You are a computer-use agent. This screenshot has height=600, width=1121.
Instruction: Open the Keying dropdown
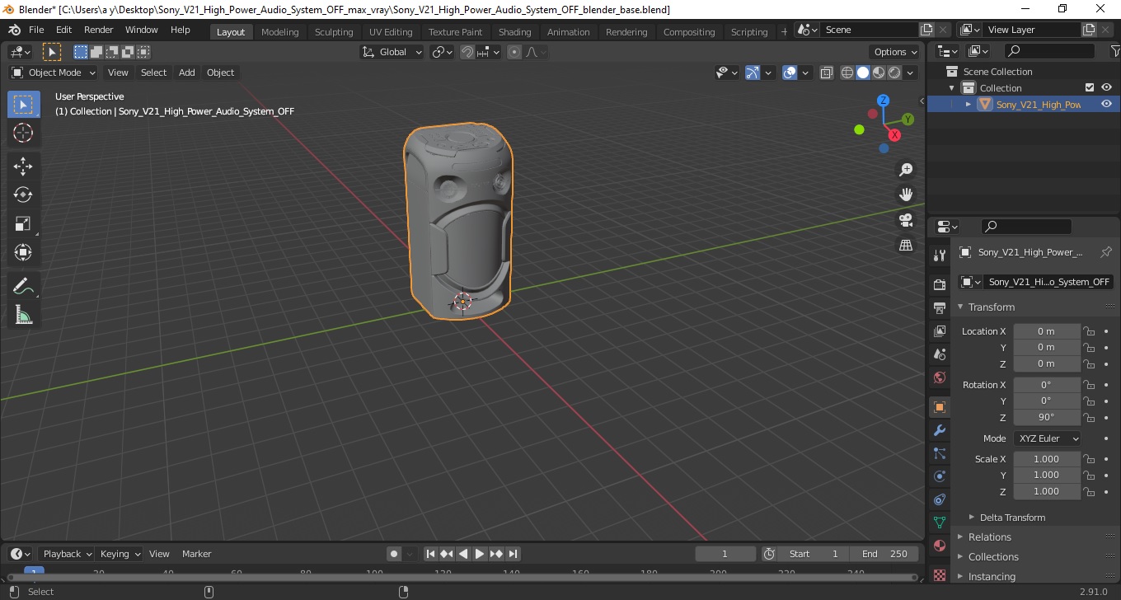(120, 554)
